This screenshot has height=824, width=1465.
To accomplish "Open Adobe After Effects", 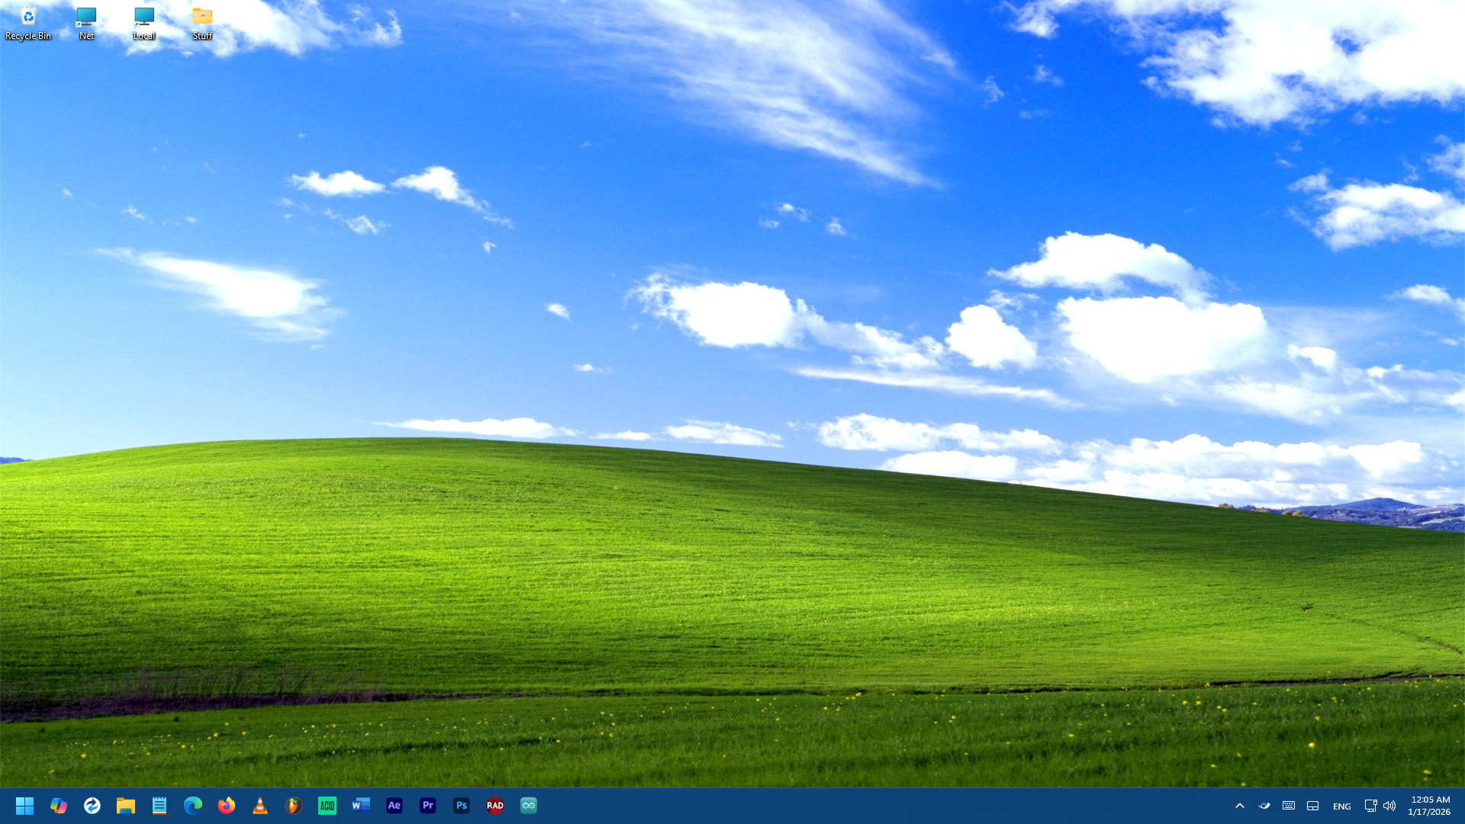I will pos(394,806).
